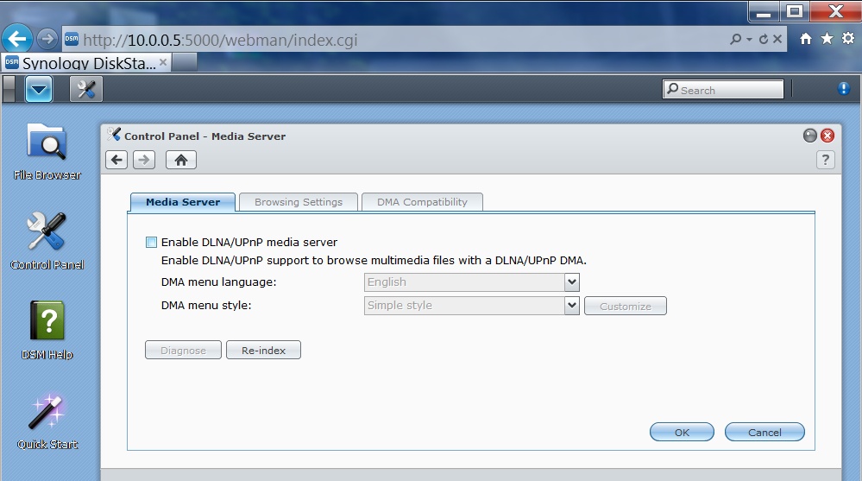
Task: Close the Control Panel Media Server window
Action: (827, 136)
